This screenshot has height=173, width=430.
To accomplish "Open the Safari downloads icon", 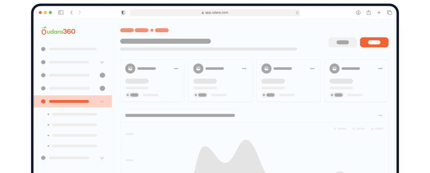I will pyautogui.click(x=358, y=13).
